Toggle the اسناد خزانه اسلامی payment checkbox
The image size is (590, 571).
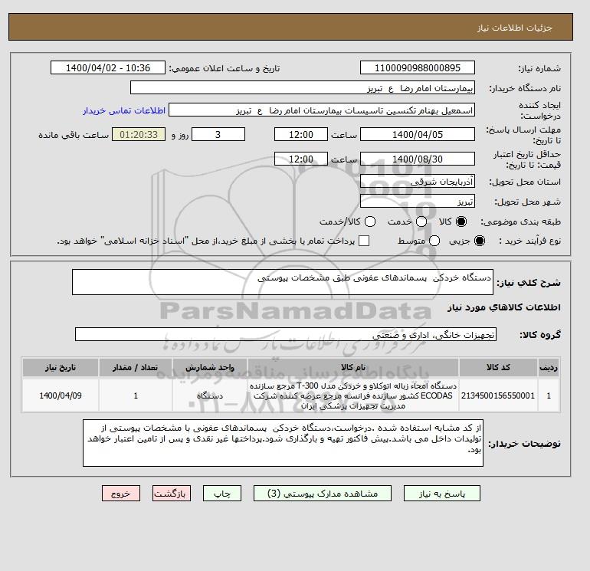click(364, 241)
